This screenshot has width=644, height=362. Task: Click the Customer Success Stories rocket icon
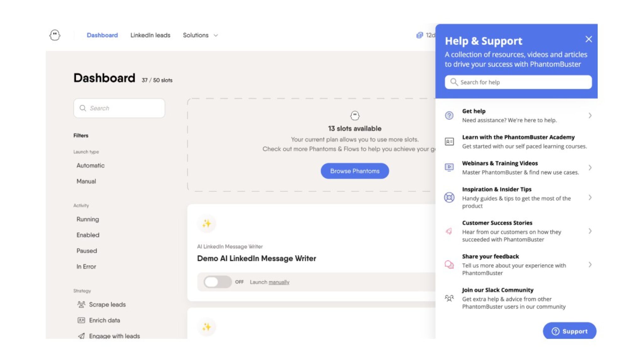(x=449, y=231)
